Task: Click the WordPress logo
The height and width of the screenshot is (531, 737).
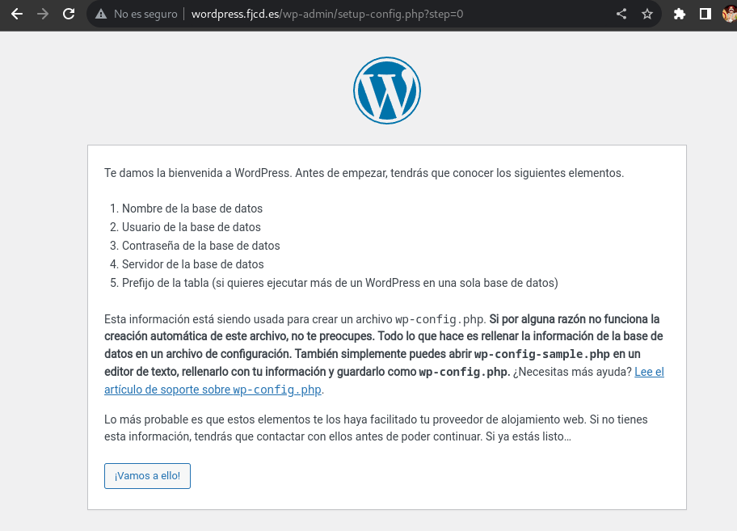Action: [387, 91]
